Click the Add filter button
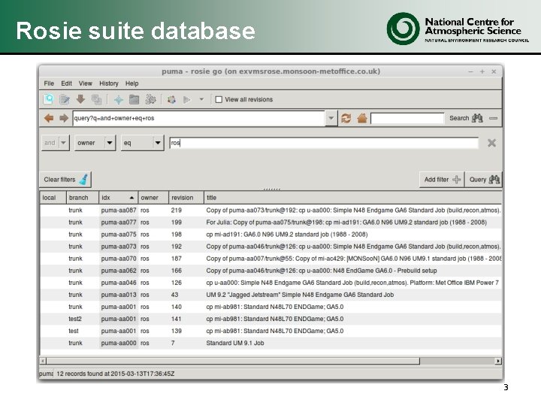Image resolution: width=541 pixels, height=406 pixels. 442,180
